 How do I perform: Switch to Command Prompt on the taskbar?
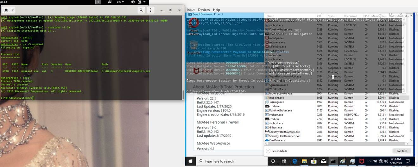click(x=333, y=161)
